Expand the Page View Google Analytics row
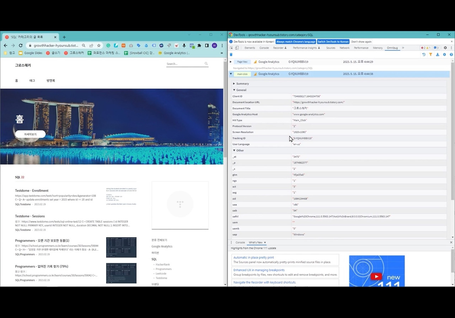Image resolution: width=455 pixels, height=318 pixels. pyautogui.click(x=231, y=62)
